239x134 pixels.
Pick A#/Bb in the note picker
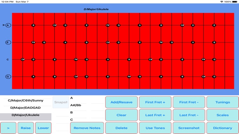(76, 105)
